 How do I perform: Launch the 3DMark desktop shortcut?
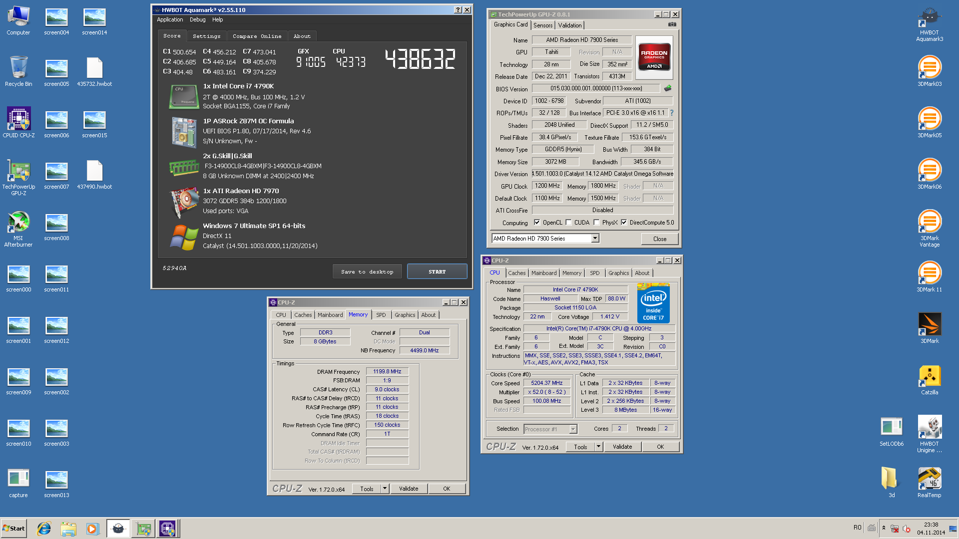[x=930, y=328]
